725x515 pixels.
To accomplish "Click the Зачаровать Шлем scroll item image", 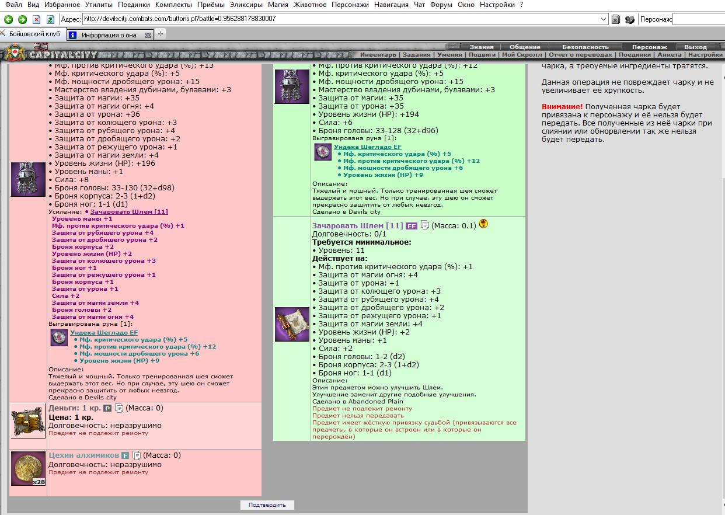I will pyautogui.click(x=292, y=324).
